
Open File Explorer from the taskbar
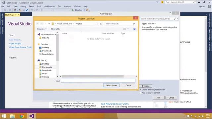tap(12, 116)
